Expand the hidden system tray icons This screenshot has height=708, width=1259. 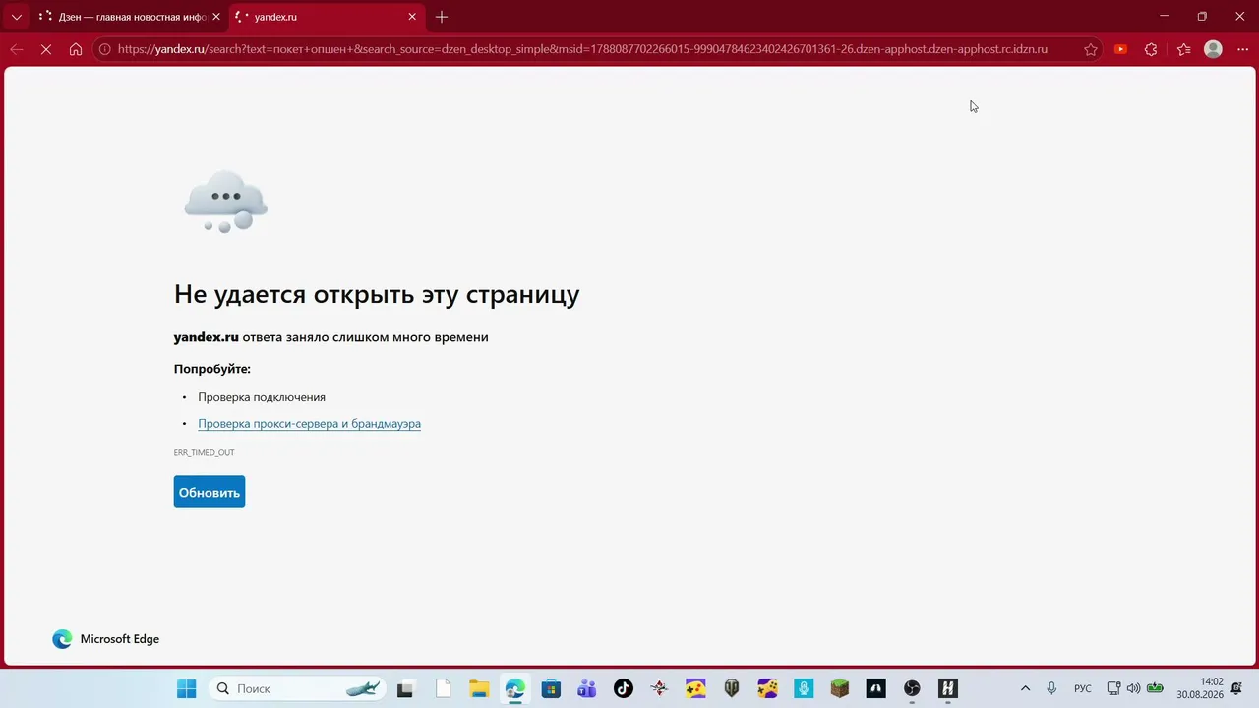click(1025, 688)
